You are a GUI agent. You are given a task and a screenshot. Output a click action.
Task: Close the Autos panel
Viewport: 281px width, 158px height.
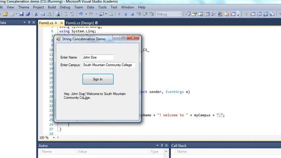tap(166, 145)
